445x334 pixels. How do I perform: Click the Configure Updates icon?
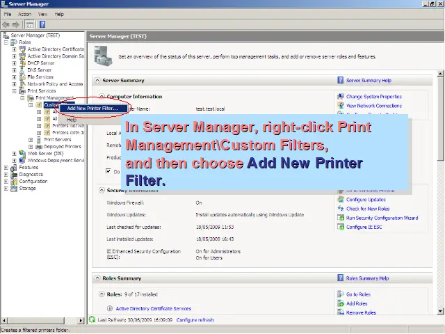(341, 200)
